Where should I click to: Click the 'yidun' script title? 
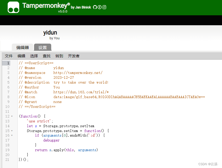coord(50,33)
